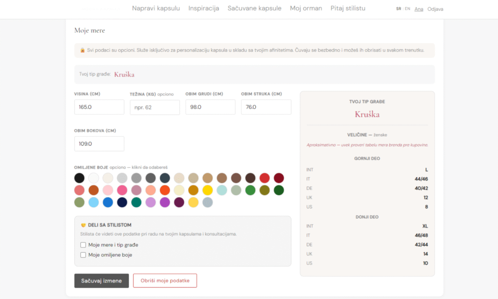The height and width of the screenshot is (299, 498).
Task: Choose the teal green color swatch
Action: [137, 203]
